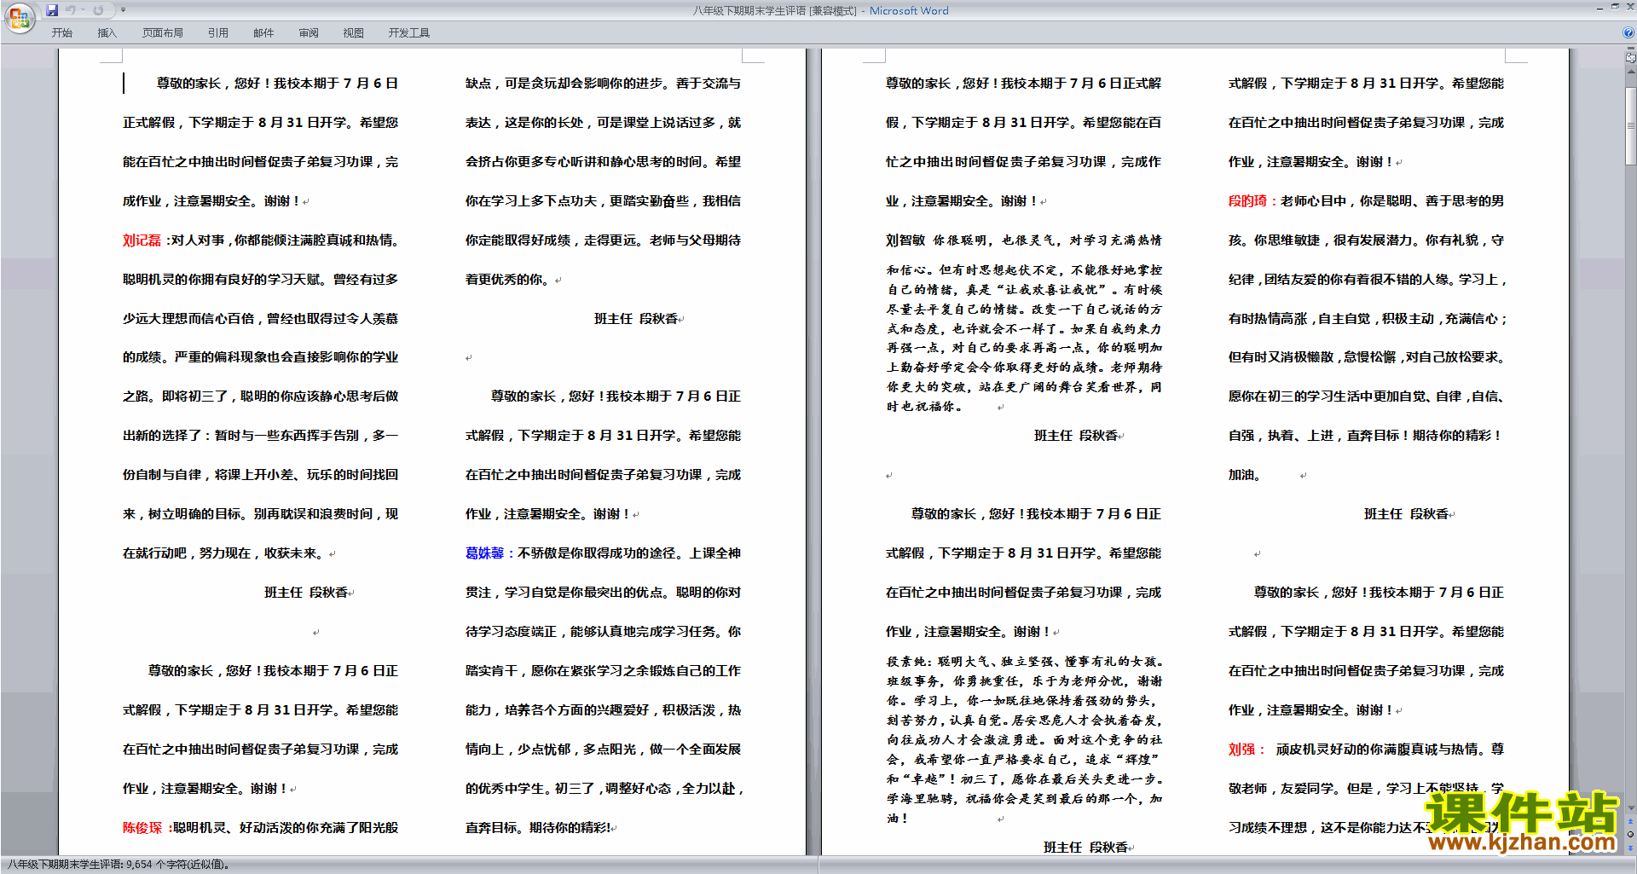
Task: Click blue name 葛姝馨 in document
Action: pyautogui.click(x=484, y=553)
